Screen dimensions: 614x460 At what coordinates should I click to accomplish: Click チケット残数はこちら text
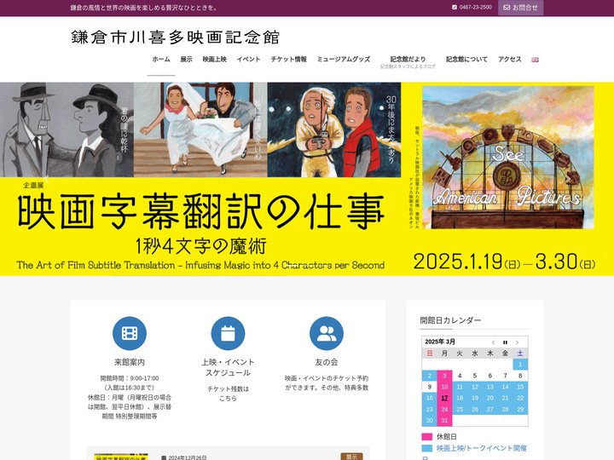(228, 394)
